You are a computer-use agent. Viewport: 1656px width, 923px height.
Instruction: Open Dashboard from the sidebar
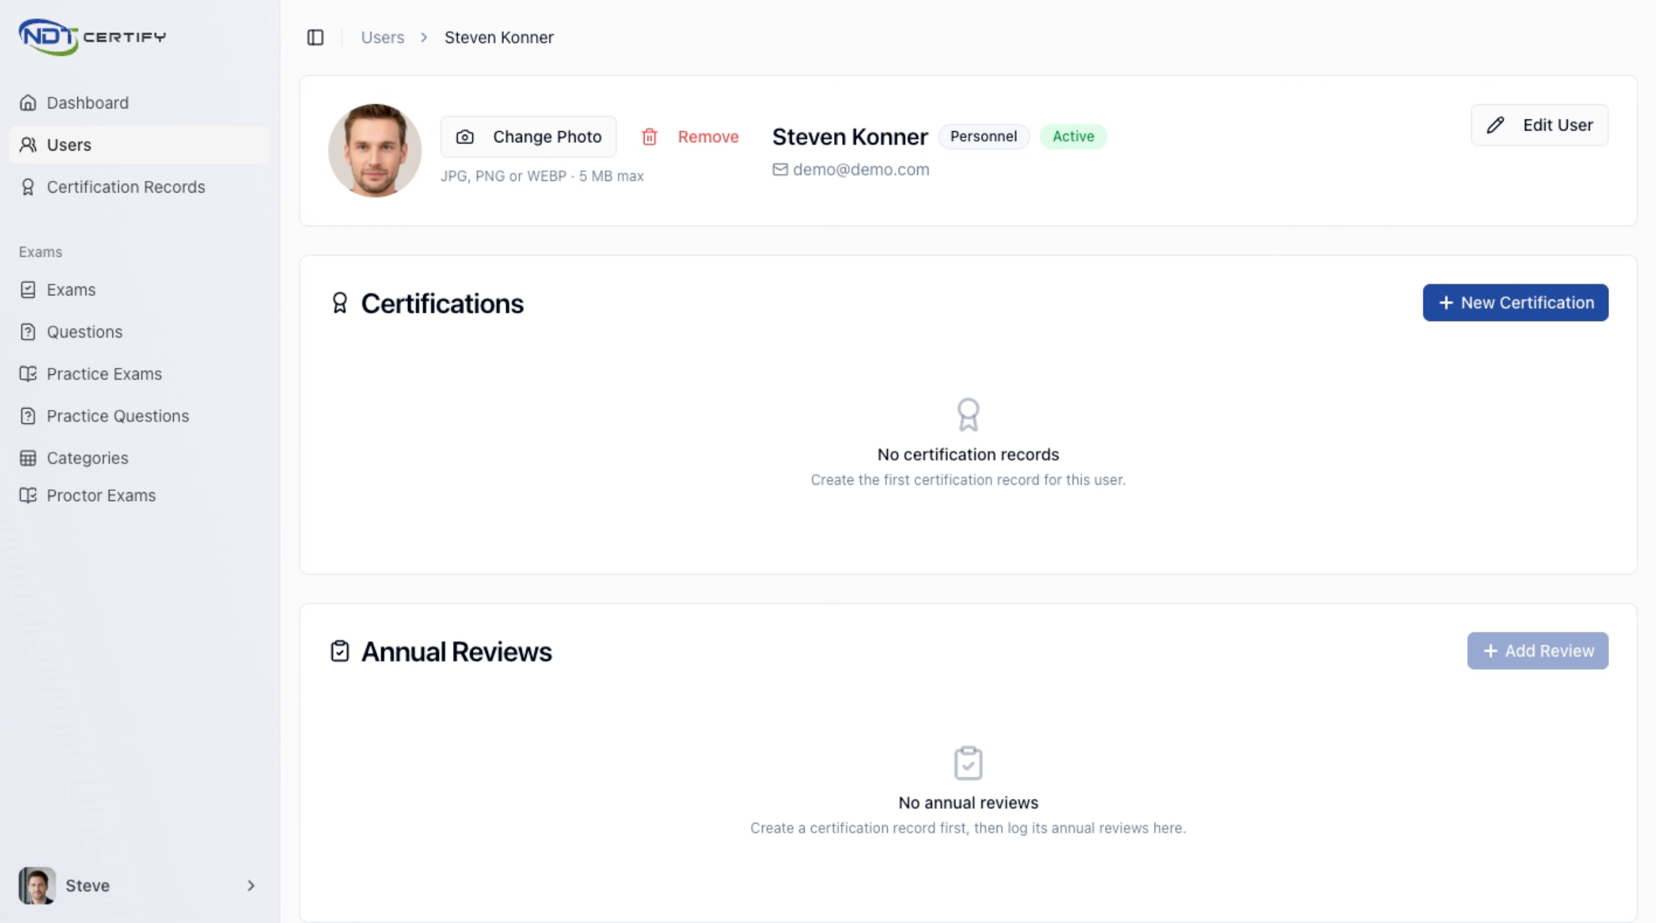click(139, 103)
